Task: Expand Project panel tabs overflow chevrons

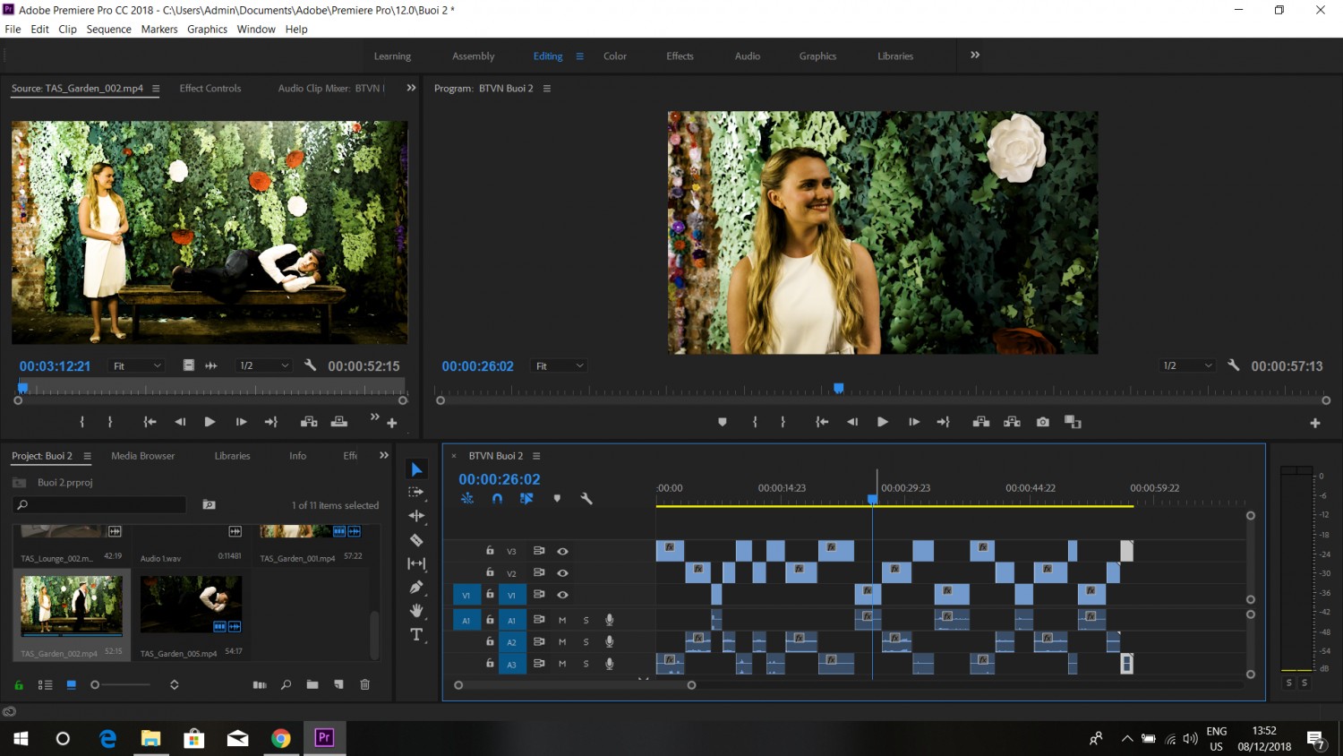Action: [x=384, y=455]
